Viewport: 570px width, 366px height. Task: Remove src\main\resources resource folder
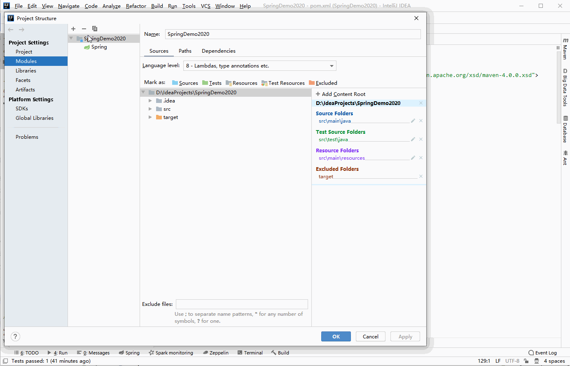click(x=421, y=158)
